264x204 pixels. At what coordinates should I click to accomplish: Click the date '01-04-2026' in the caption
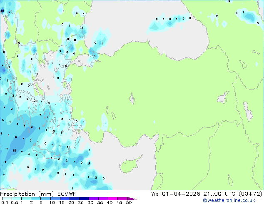[181, 194]
